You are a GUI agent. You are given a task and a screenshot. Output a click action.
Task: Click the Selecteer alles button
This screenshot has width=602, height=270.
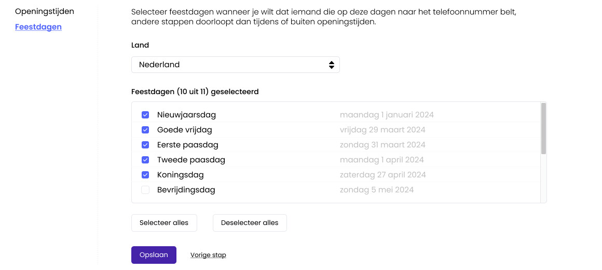[164, 223]
